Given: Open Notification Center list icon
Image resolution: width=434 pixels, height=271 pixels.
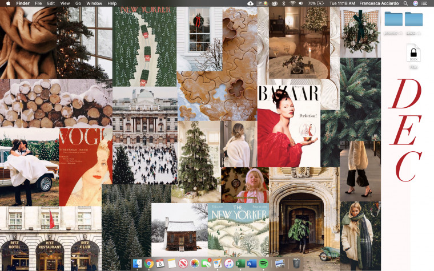Looking at the screenshot, I should point(424,3).
